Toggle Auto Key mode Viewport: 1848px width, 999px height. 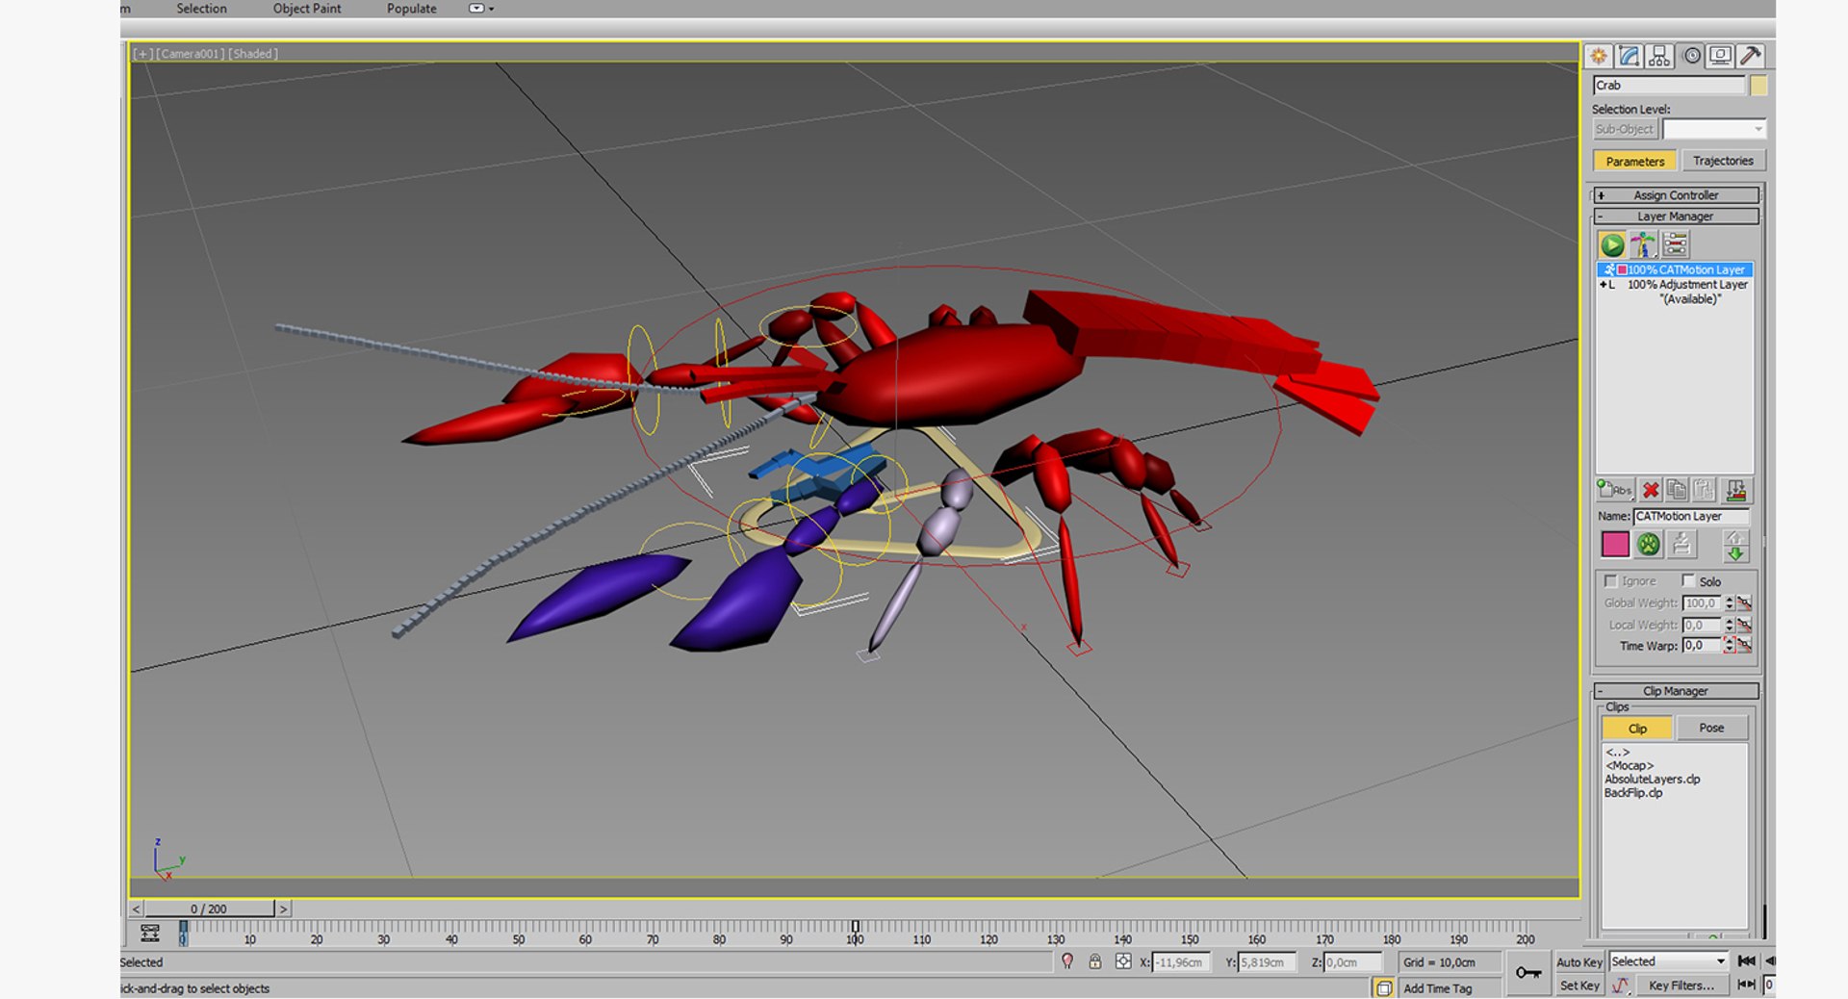tap(1579, 962)
